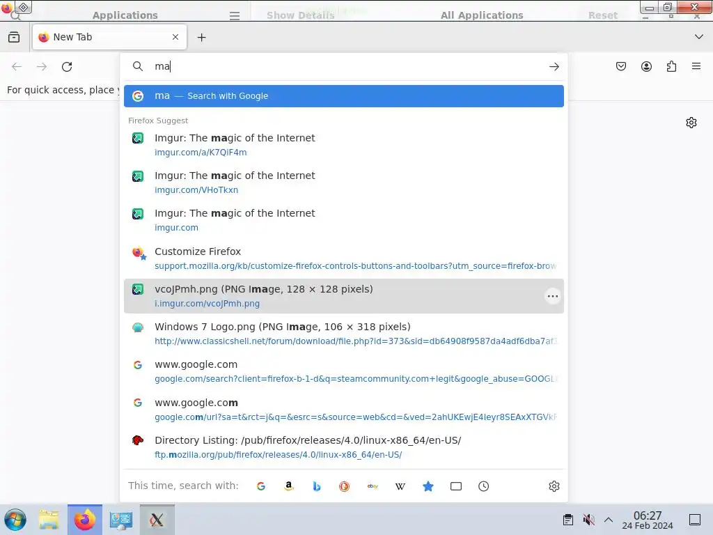
Task: Open google.com/url?sa=t suggestion
Action: coord(344,410)
